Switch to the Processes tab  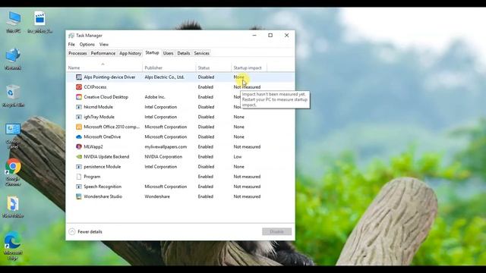coord(77,53)
